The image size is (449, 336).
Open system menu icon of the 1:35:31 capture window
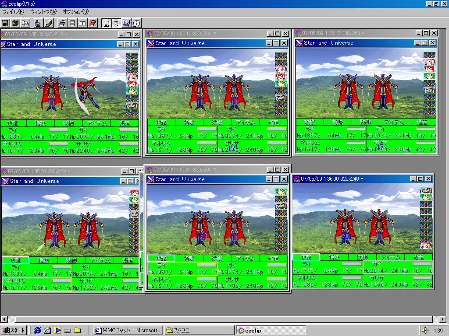pyautogui.click(x=149, y=170)
